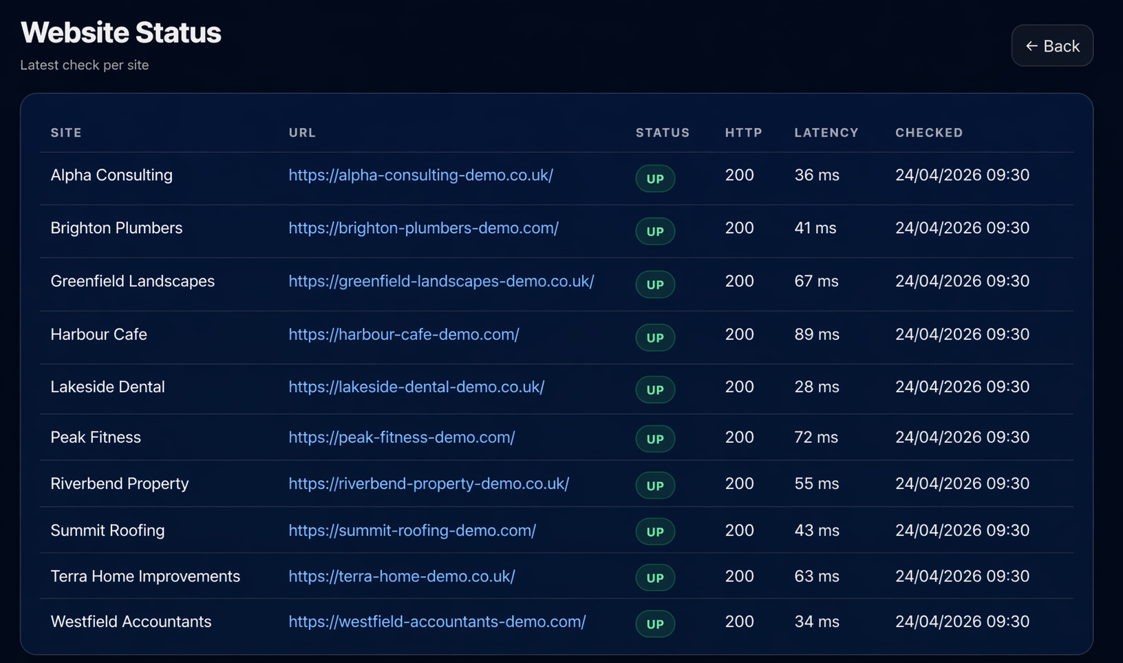The width and height of the screenshot is (1123, 663).
Task: Click the Summit Roofing site name
Action: (107, 531)
